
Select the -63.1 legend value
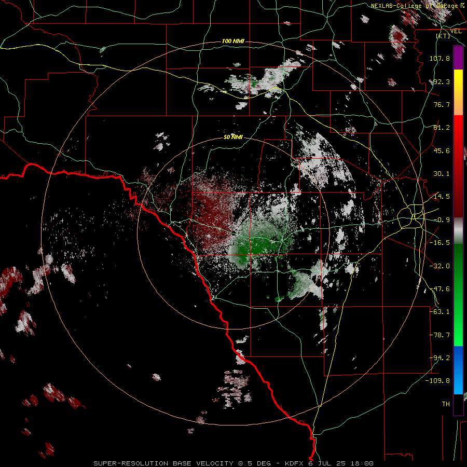pyautogui.click(x=439, y=312)
